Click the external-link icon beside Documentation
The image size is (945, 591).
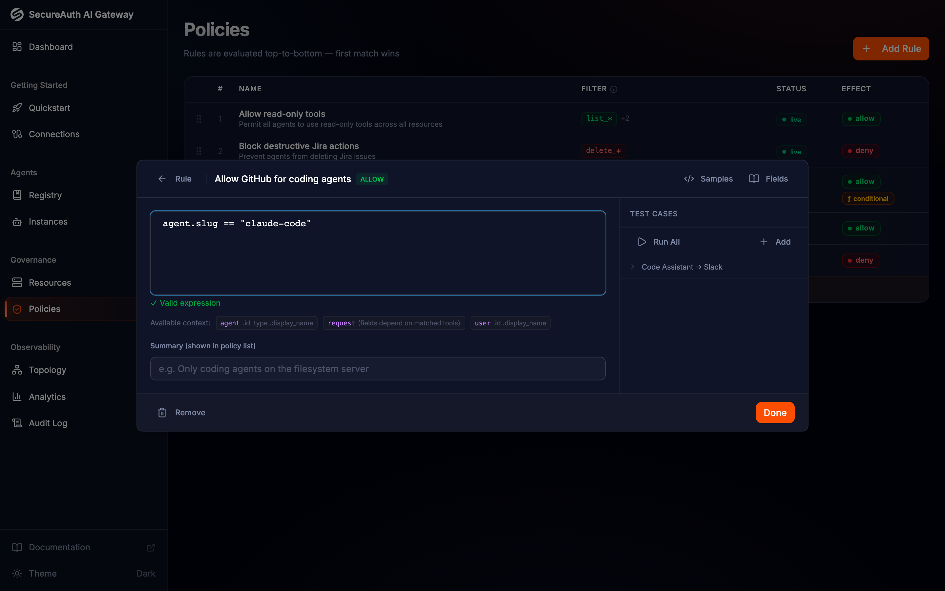151,547
